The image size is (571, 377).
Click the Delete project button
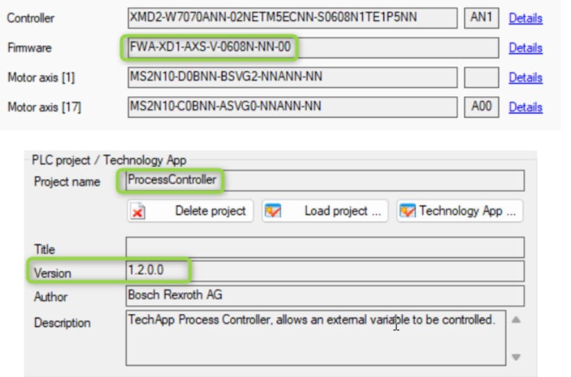(189, 211)
